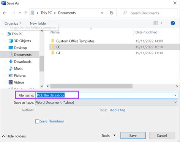
Task: Sort files by Date modified column
Action: [146, 32]
